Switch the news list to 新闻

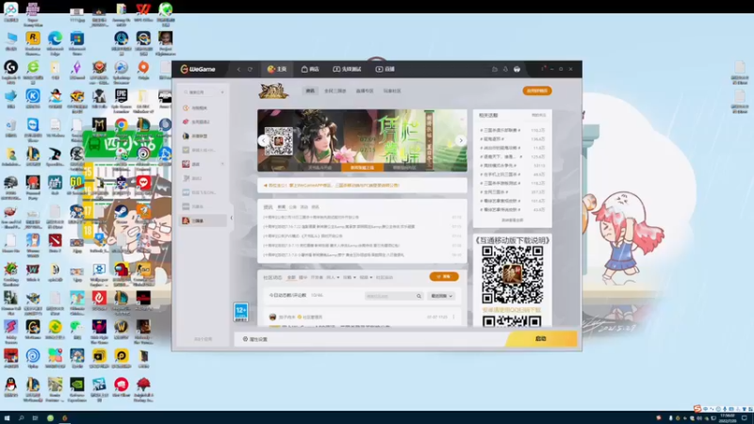(x=281, y=207)
